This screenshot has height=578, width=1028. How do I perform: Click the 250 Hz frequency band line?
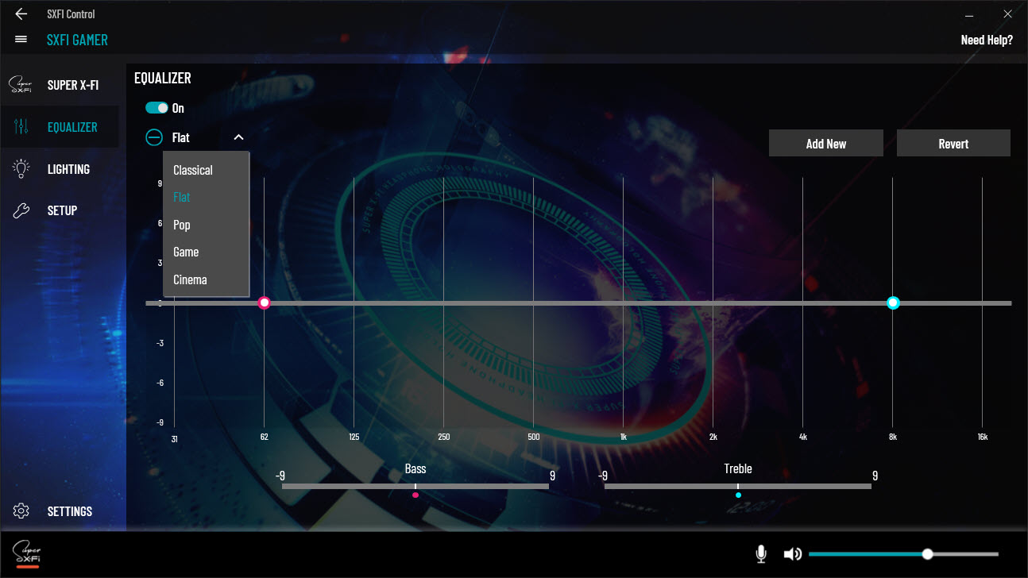(443, 302)
